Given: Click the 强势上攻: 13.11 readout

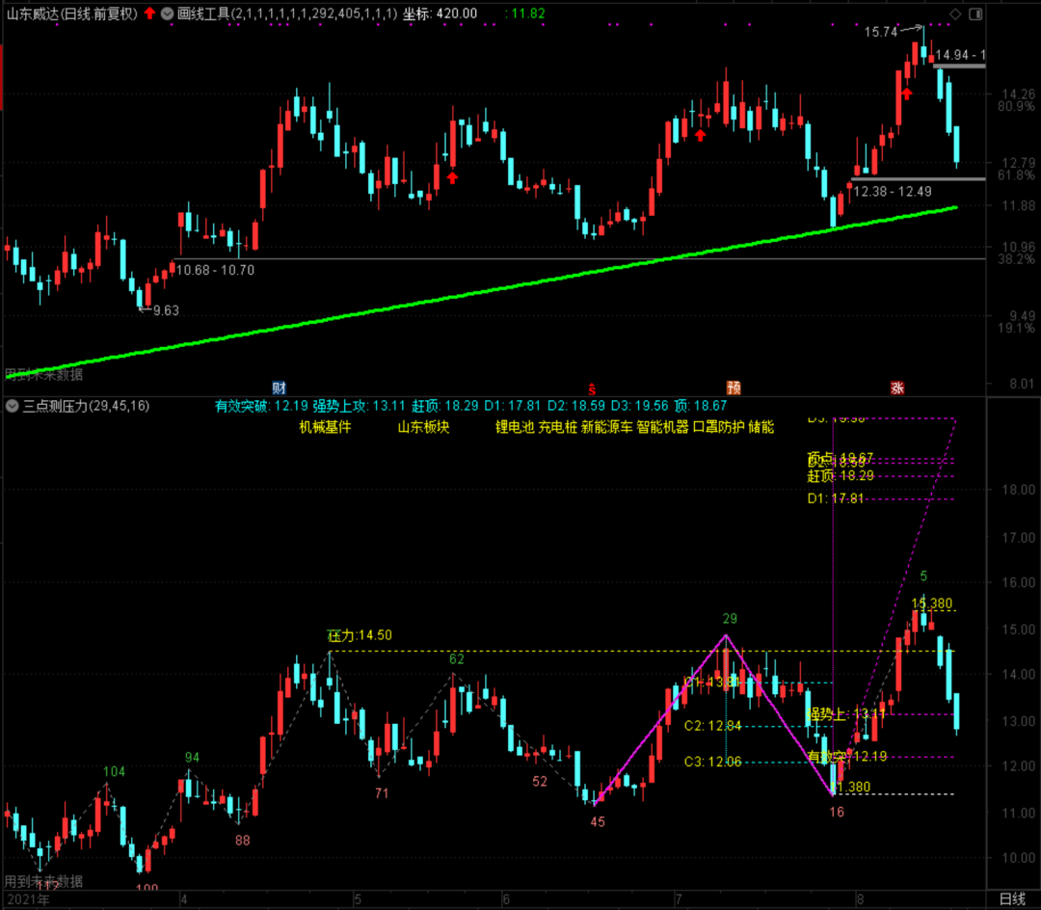Looking at the screenshot, I should [359, 406].
